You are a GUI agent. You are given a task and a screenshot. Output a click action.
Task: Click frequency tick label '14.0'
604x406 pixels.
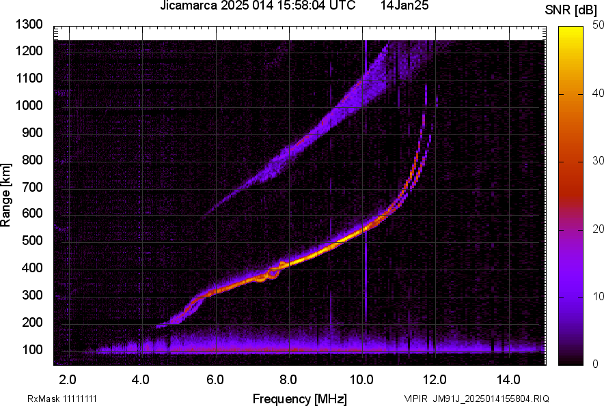tap(508, 380)
